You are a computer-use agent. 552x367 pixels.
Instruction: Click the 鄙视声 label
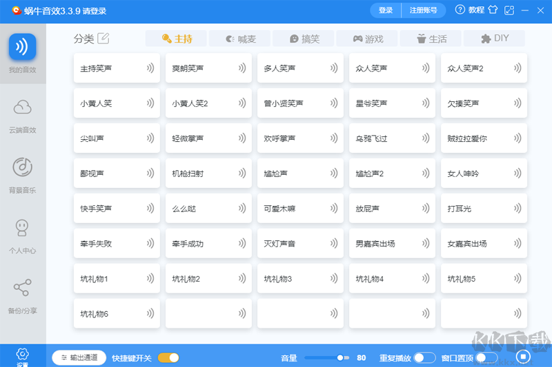click(x=92, y=174)
